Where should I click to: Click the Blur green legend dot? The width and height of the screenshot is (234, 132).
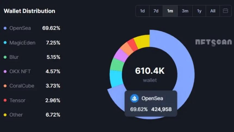coord(5,57)
